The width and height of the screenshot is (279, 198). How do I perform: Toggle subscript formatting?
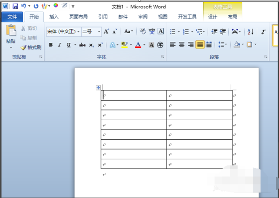coord(92,45)
